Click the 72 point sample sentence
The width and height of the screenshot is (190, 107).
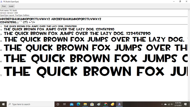tap(96, 72)
